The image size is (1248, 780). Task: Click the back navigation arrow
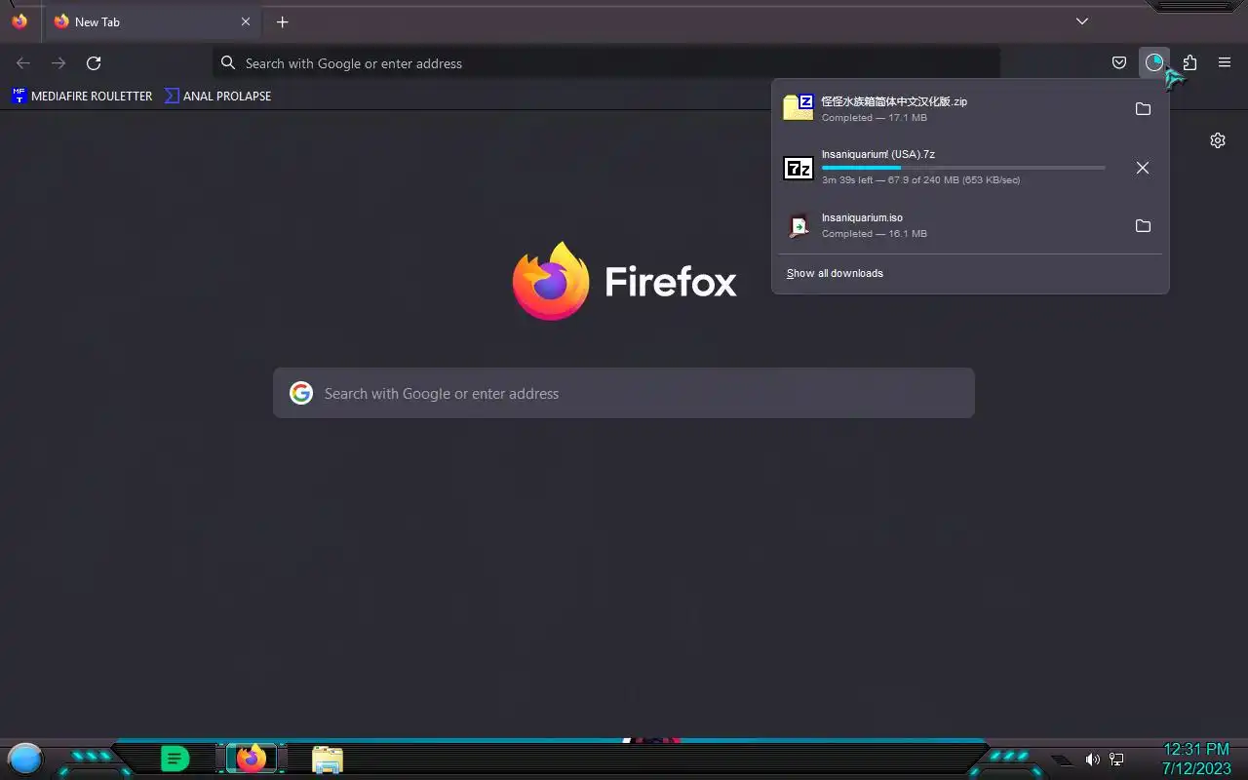pos(23,63)
